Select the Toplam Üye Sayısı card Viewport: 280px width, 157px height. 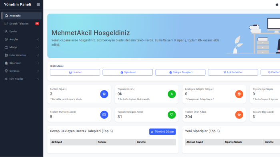(x=265, y=94)
